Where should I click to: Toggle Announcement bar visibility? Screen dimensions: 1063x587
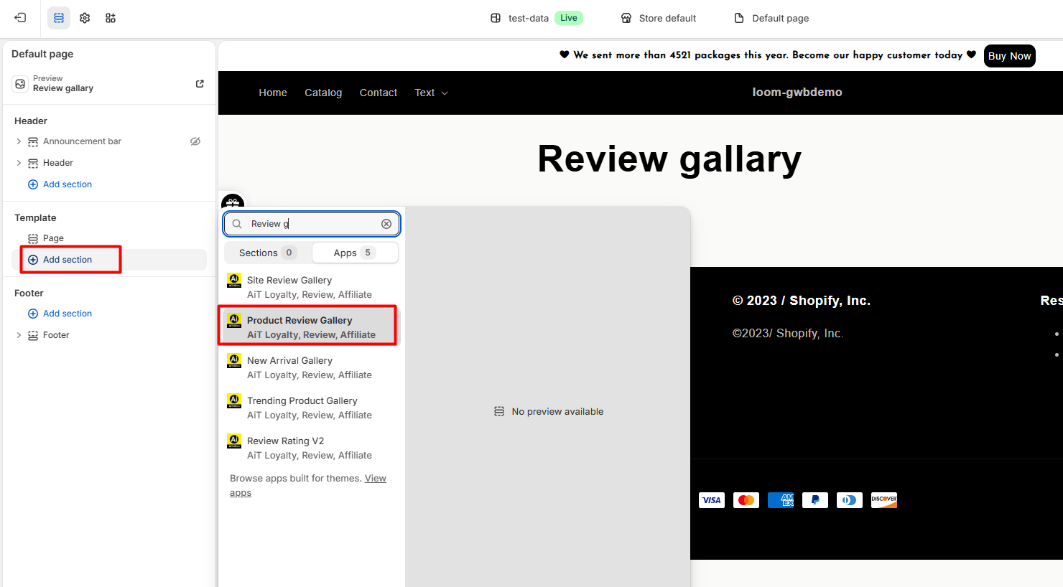tap(195, 141)
